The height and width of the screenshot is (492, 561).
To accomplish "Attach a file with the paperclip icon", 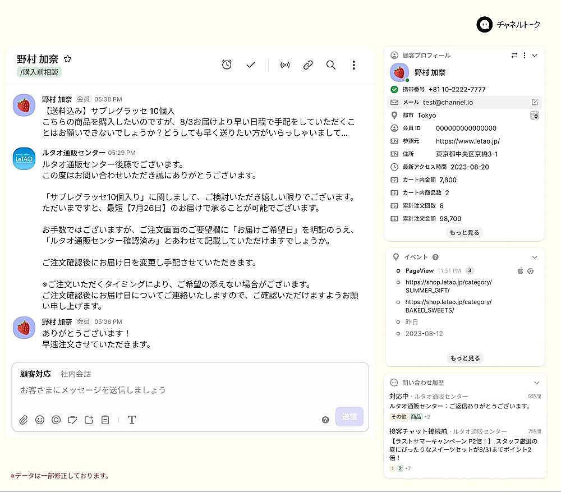I will point(24,420).
